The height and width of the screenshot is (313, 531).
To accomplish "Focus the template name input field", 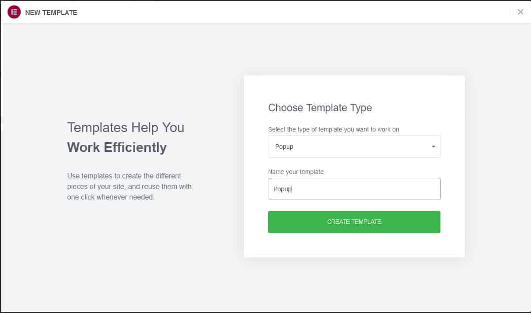I will 354,189.
